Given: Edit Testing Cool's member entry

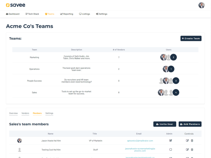Looking at the screenshot, I should click(x=187, y=149).
